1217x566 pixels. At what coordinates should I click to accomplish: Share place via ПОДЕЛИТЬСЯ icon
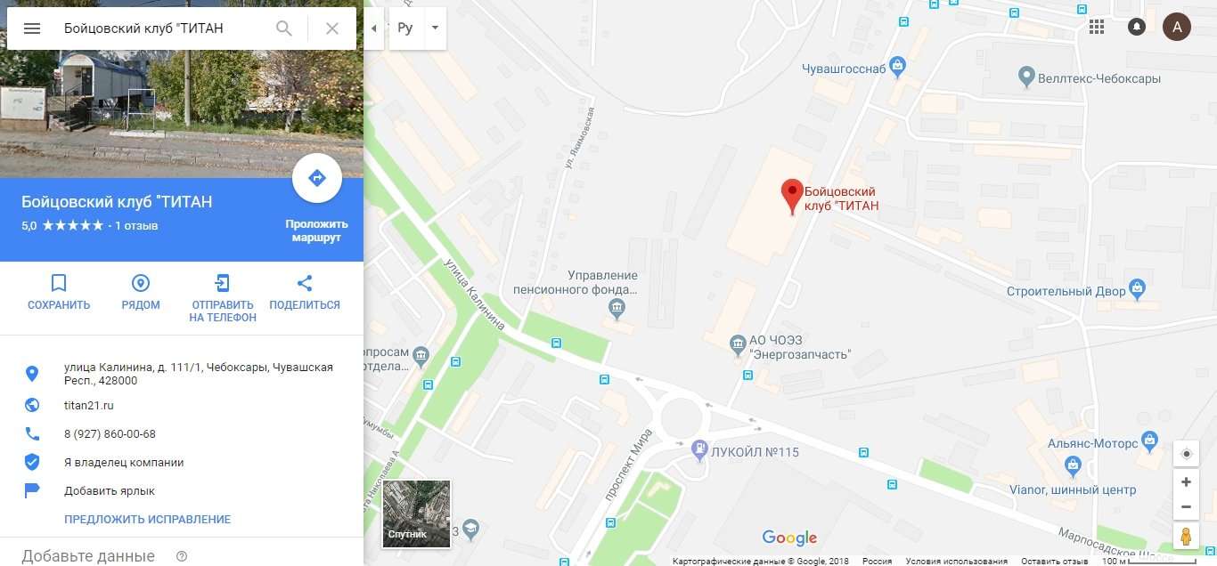[x=305, y=292]
